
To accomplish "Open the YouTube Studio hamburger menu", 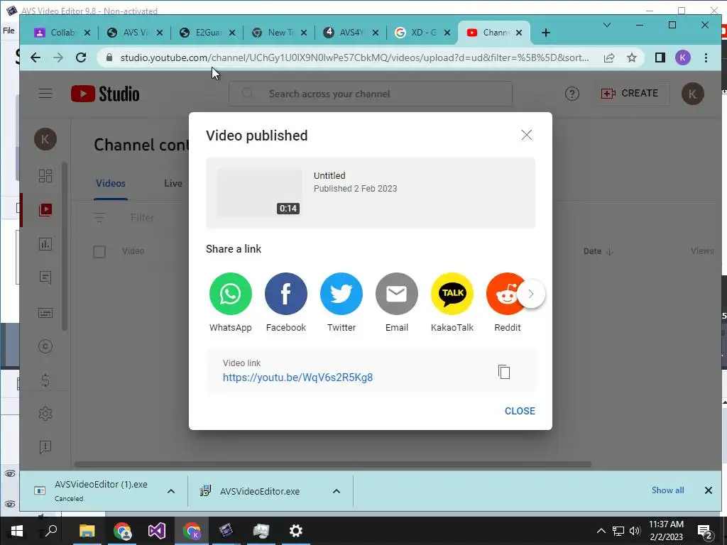I will 45,94.
